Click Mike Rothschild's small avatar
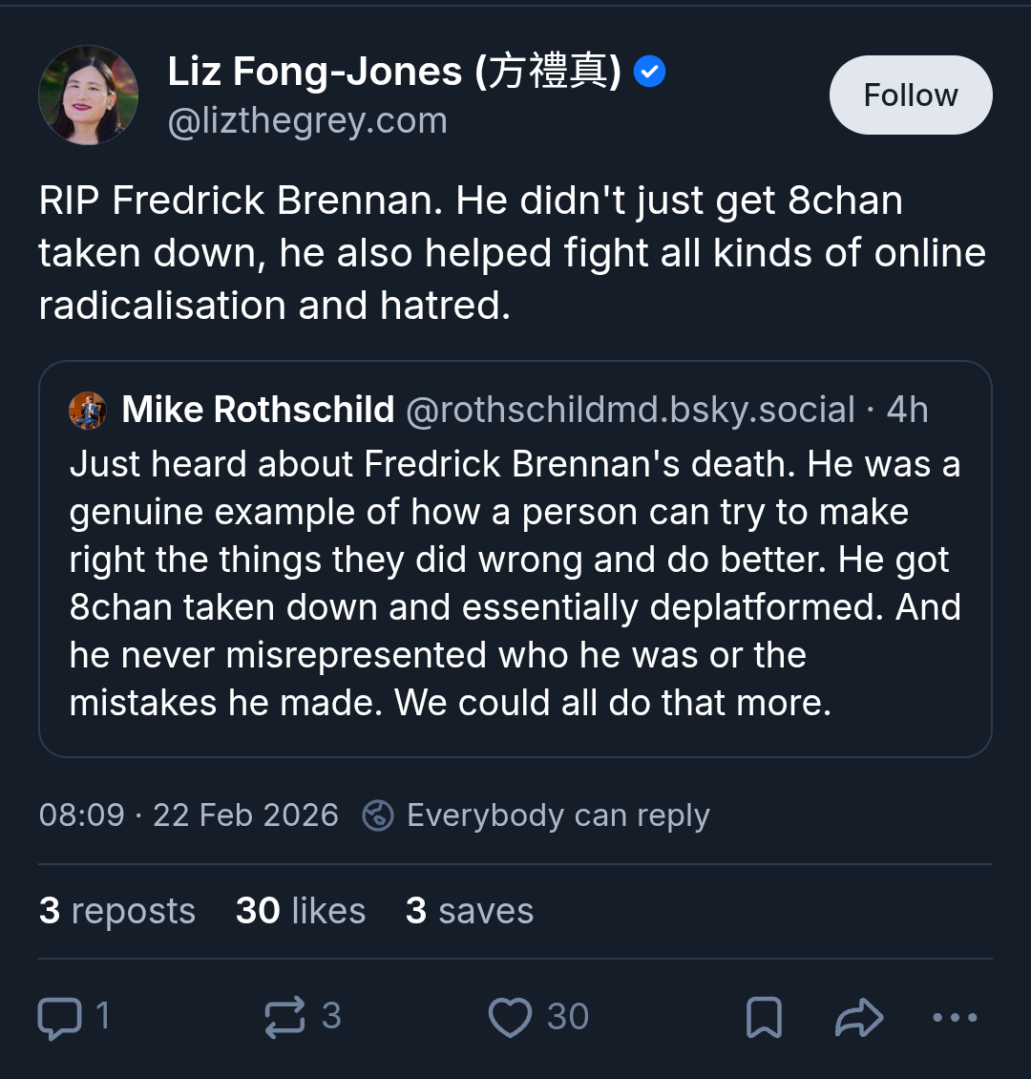 point(88,411)
